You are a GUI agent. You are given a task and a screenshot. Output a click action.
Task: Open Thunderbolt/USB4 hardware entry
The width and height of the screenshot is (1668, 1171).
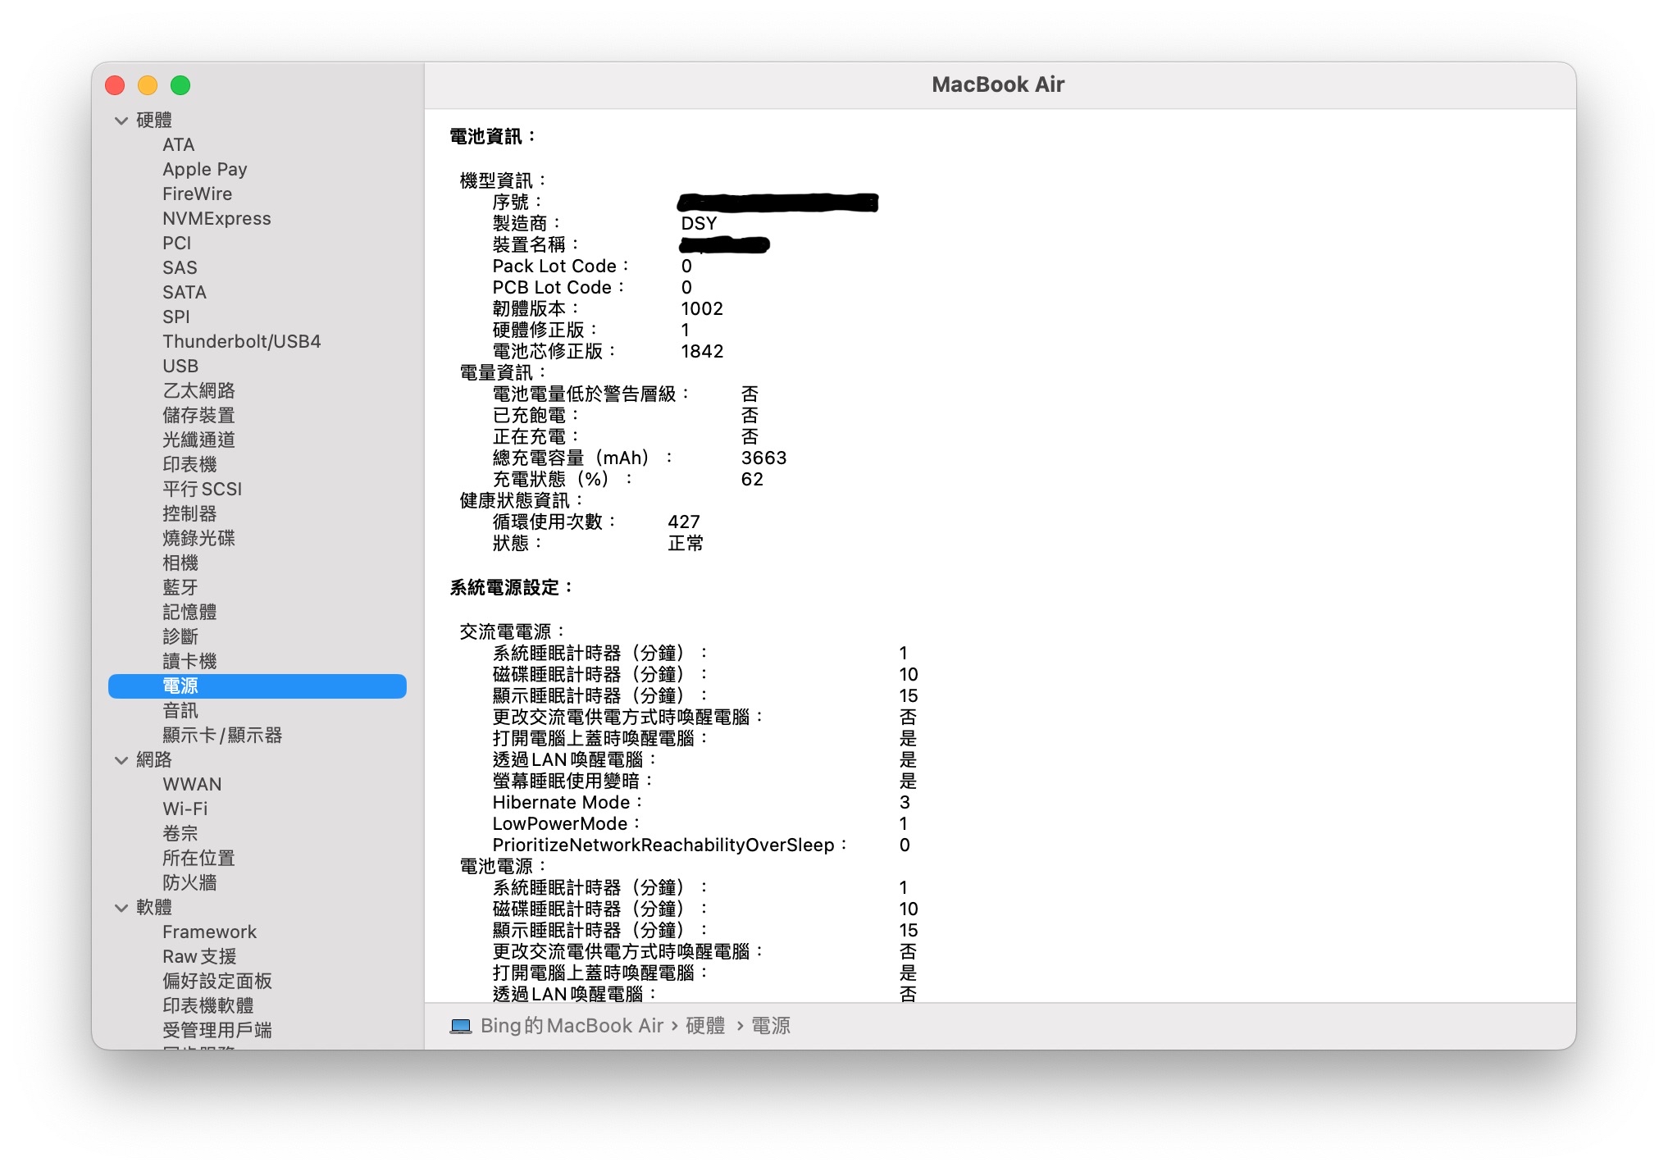[242, 342]
